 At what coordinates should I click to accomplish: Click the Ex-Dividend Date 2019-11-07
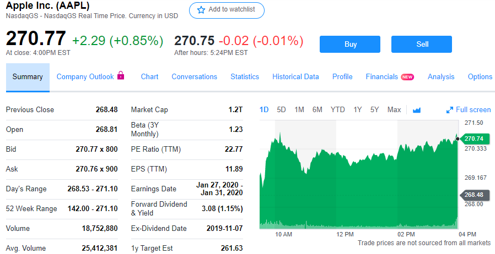tap(225, 229)
